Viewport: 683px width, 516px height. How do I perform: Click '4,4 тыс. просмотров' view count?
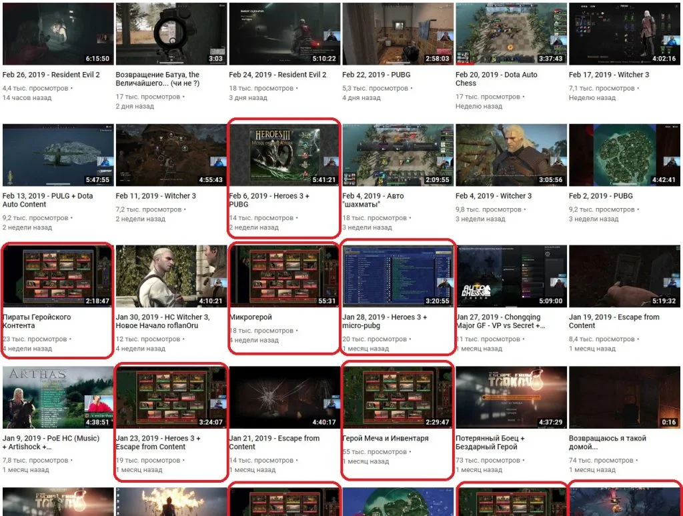point(36,89)
